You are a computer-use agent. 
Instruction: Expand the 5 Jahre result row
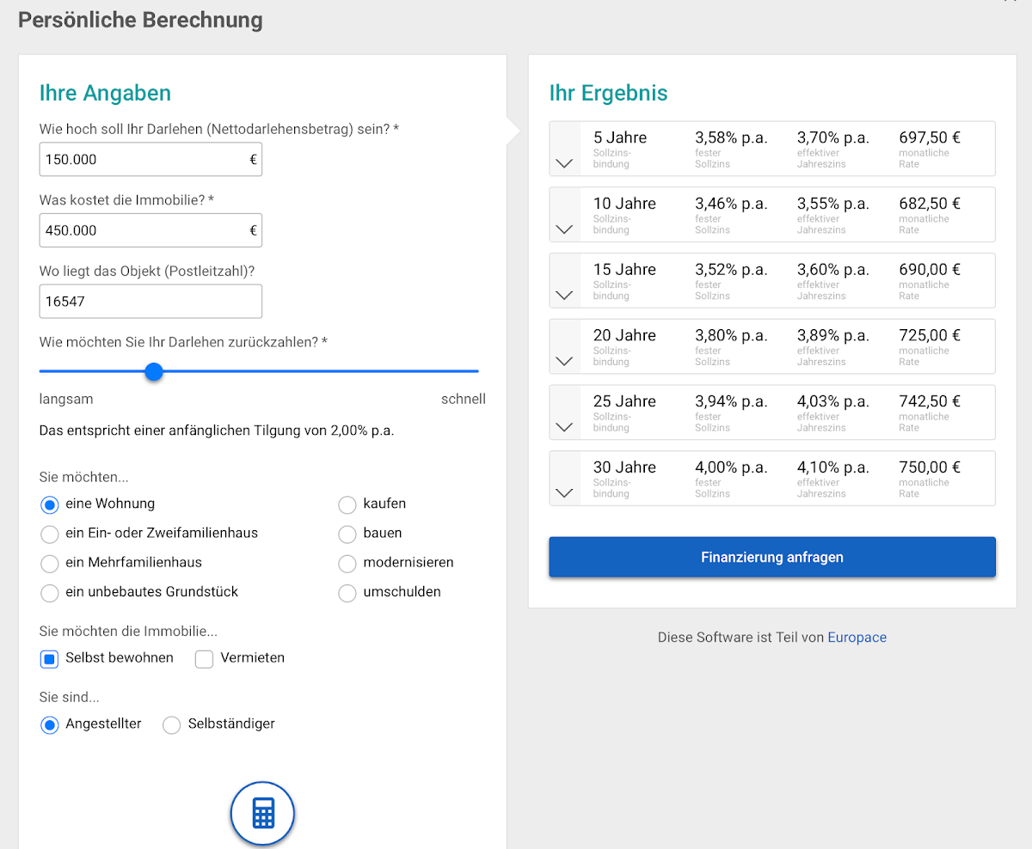coord(564,162)
